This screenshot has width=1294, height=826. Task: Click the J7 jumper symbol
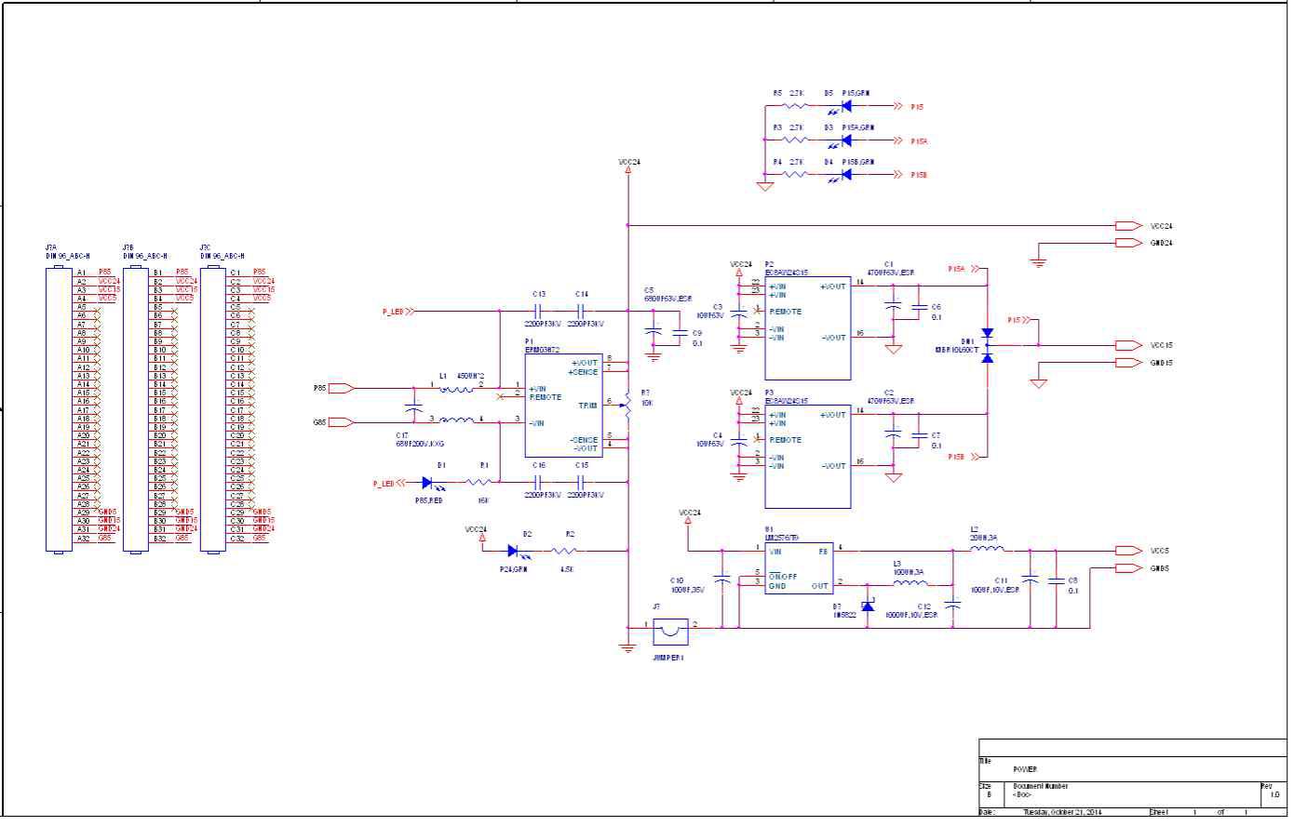click(670, 633)
